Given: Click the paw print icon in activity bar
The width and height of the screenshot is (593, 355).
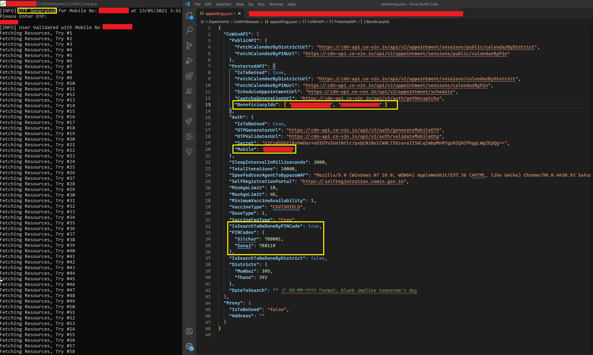Looking at the screenshot, I should (189, 106).
